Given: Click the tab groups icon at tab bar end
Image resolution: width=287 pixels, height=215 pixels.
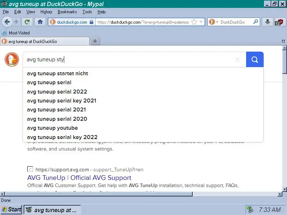Looking at the screenshot, I should (x=283, y=41).
